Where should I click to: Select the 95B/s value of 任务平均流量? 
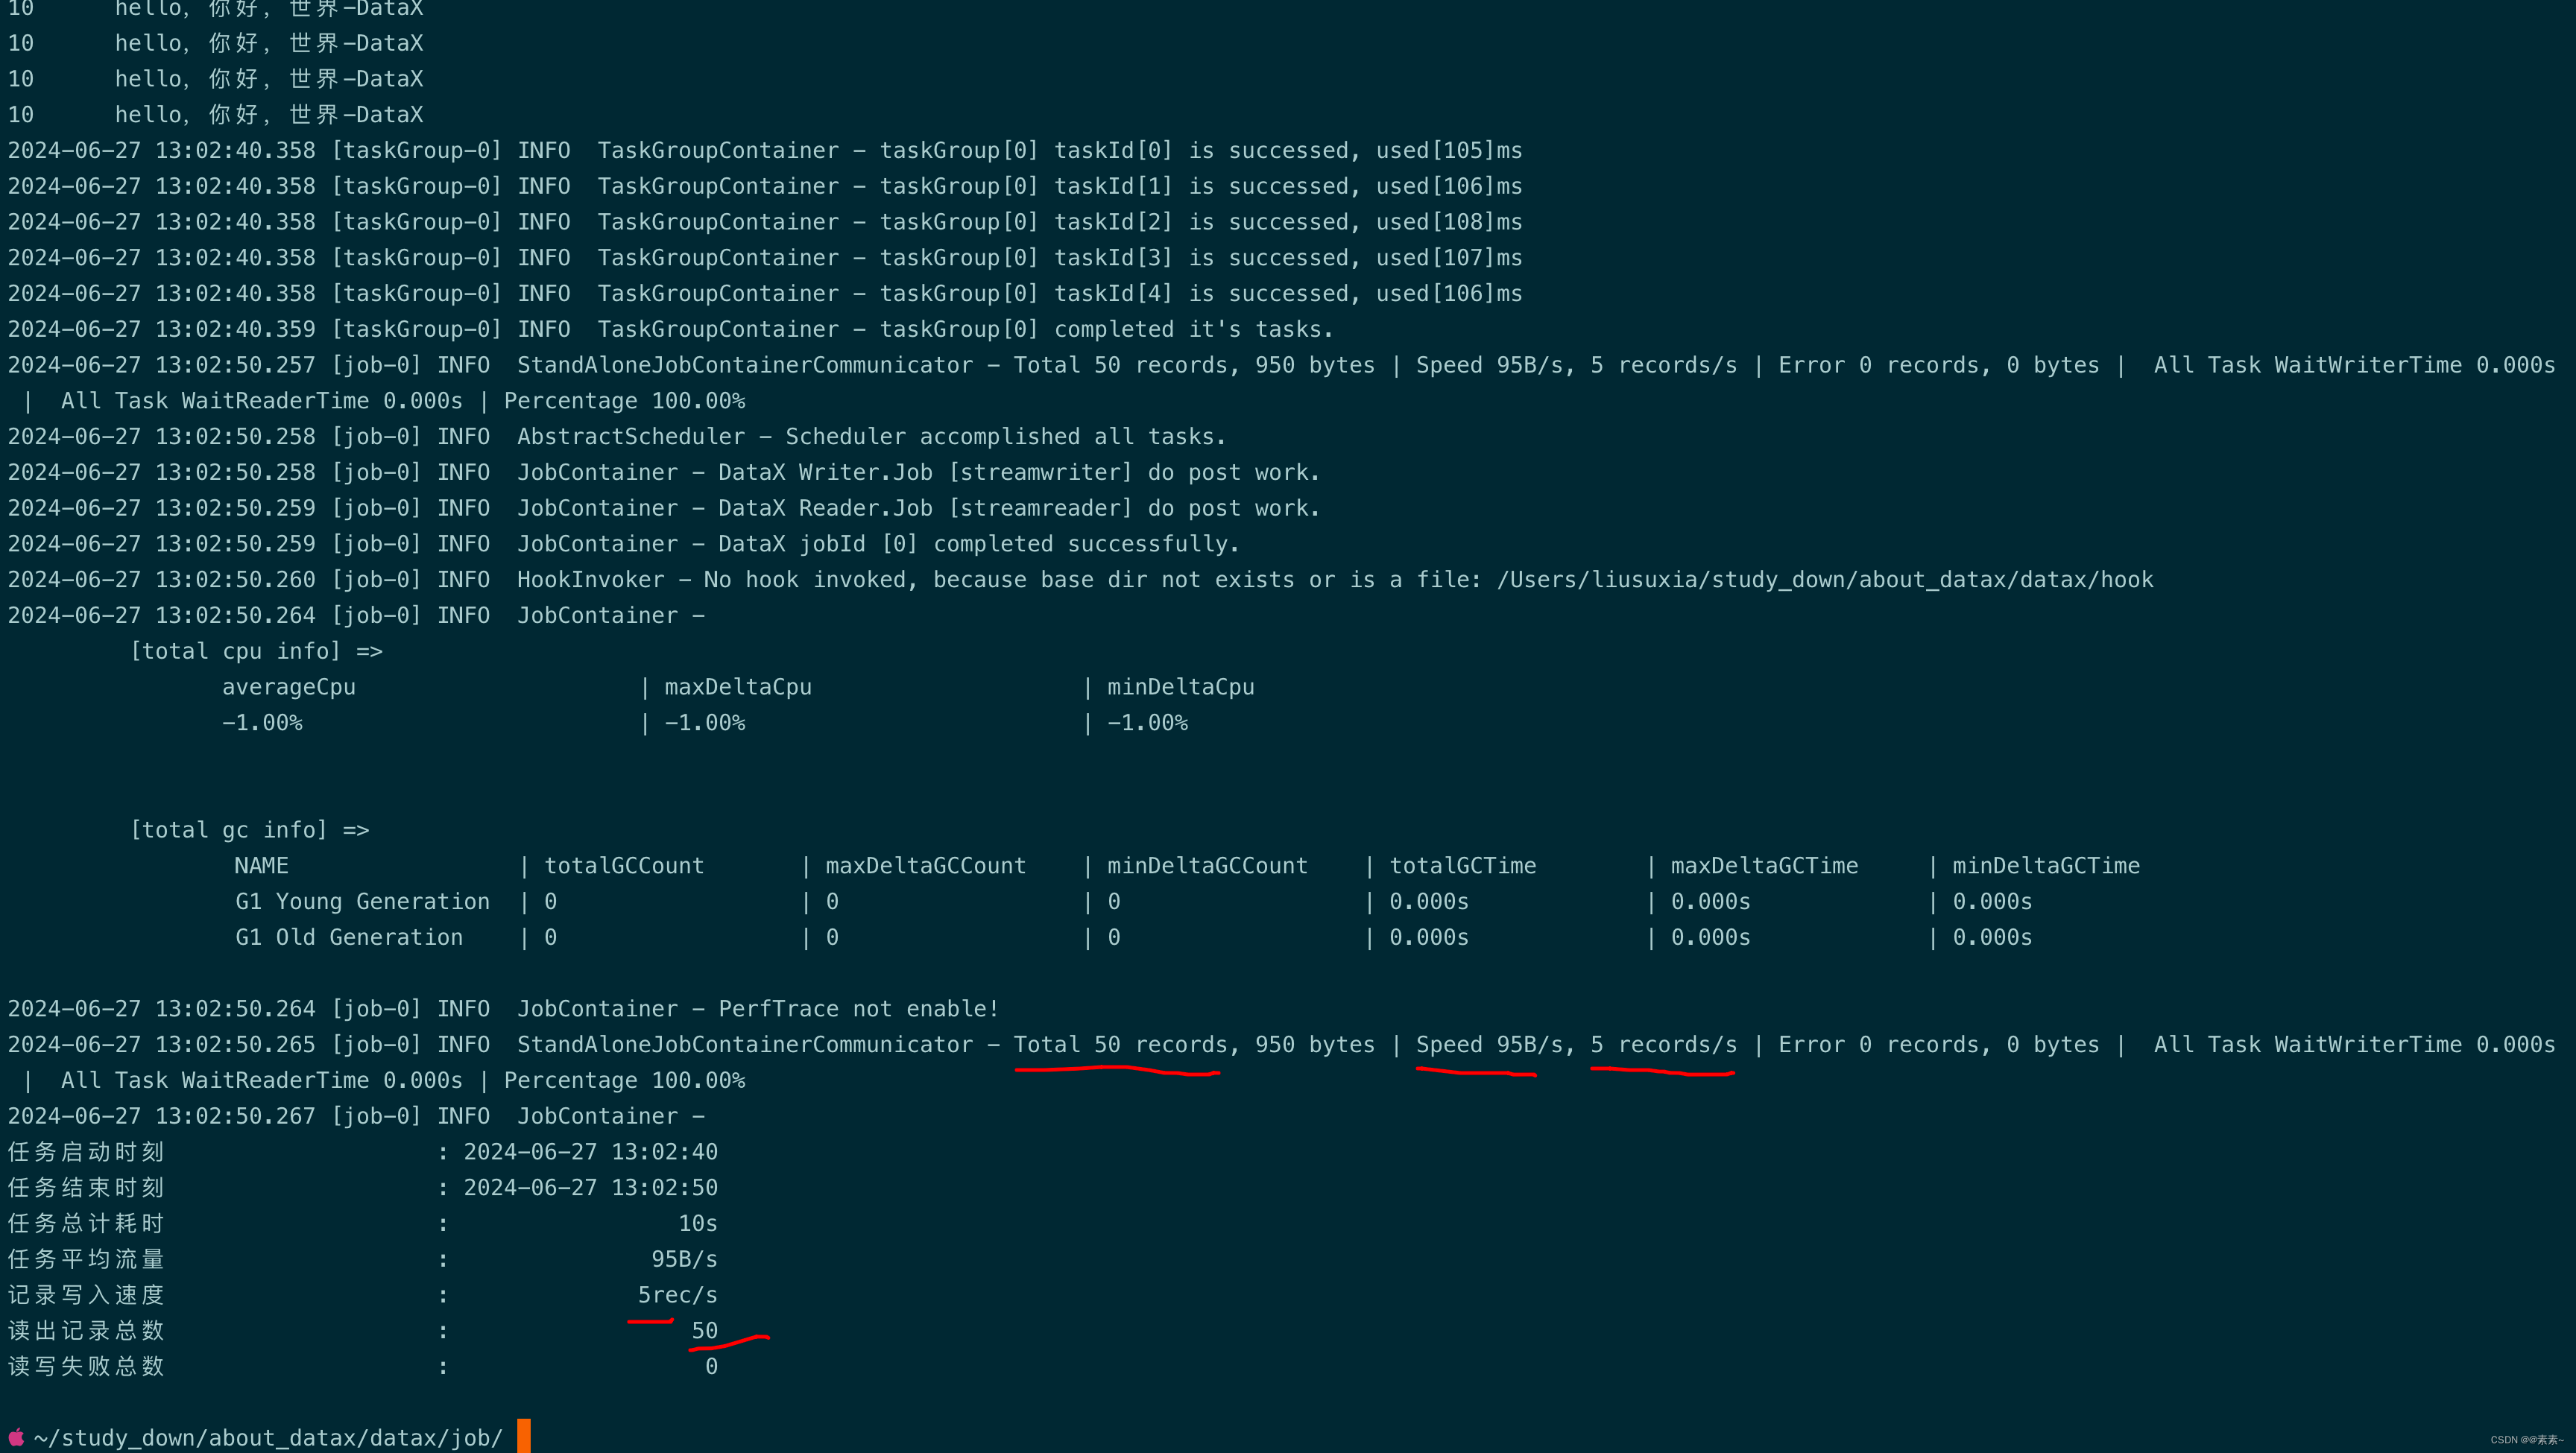684,1260
